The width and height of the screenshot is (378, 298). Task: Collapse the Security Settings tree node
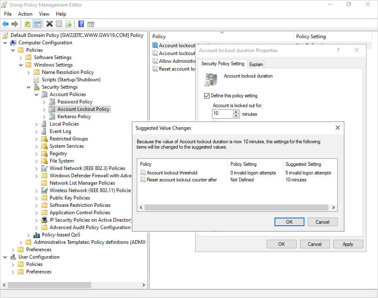[x=29, y=87]
